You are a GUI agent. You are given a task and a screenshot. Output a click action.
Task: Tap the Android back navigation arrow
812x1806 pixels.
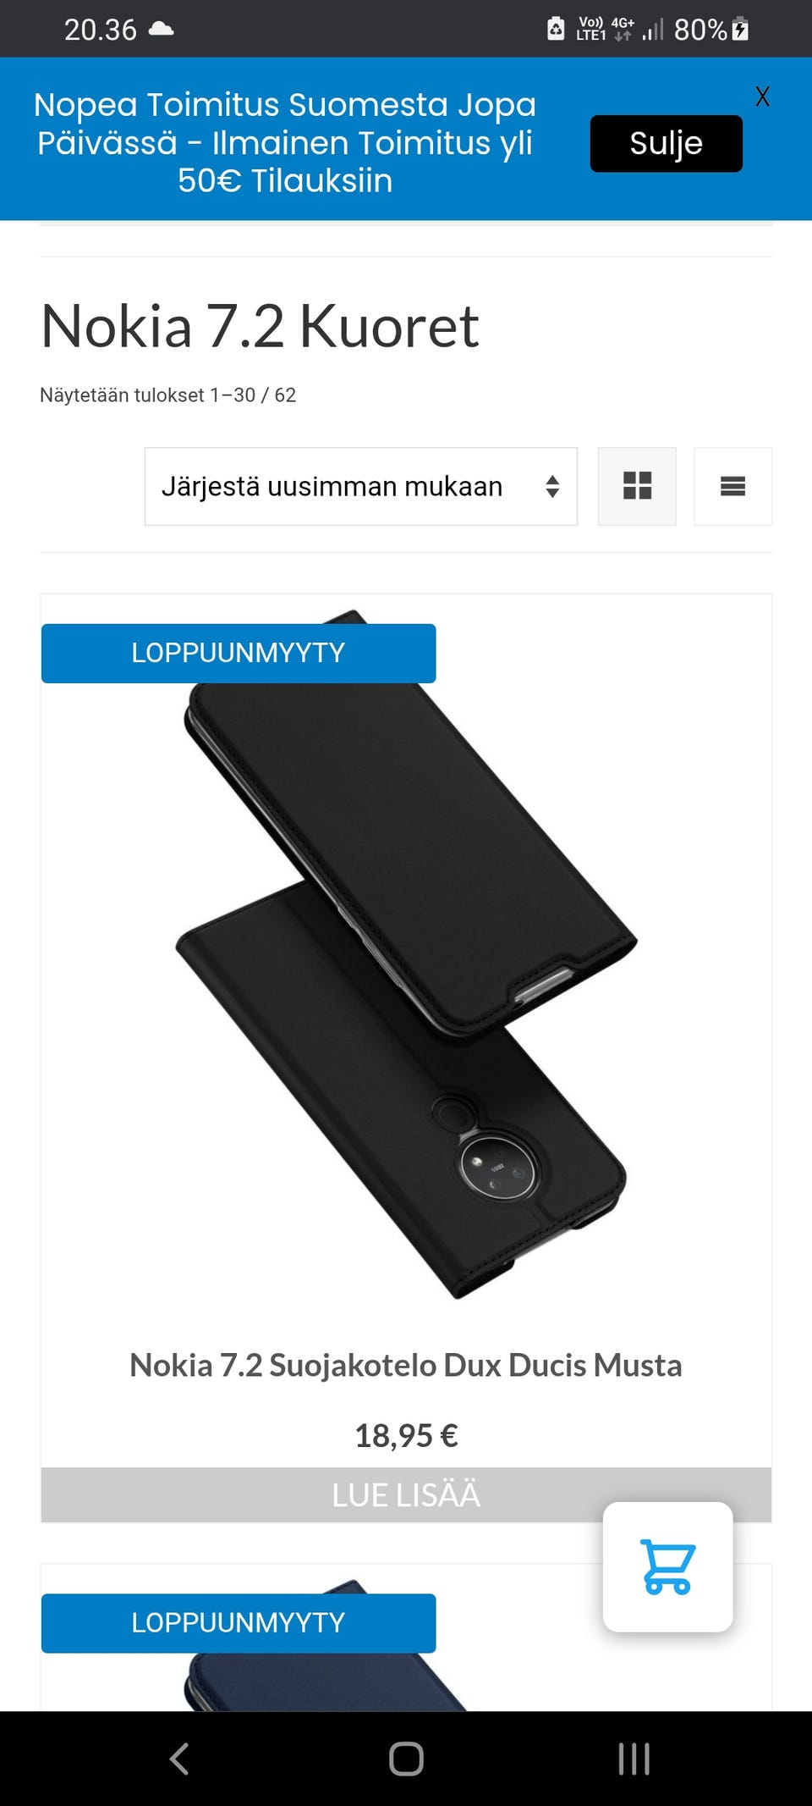pyautogui.click(x=179, y=1759)
